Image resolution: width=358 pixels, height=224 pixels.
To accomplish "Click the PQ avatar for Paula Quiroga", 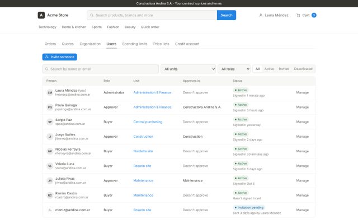I will click(x=50, y=107).
